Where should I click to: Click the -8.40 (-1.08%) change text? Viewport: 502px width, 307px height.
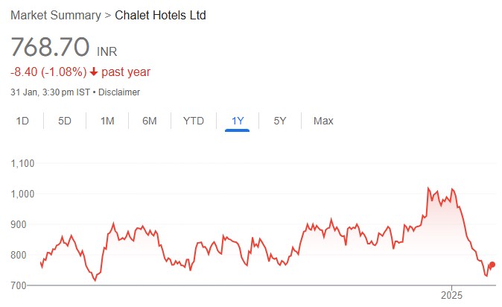coord(48,72)
